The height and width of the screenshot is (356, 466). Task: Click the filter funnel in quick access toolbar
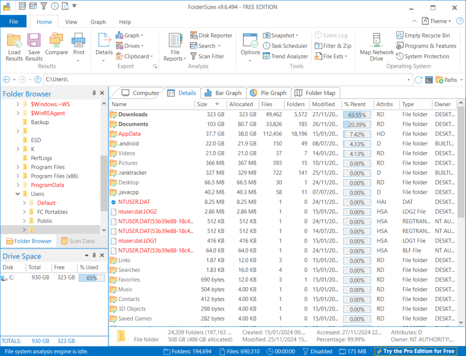[44, 6]
